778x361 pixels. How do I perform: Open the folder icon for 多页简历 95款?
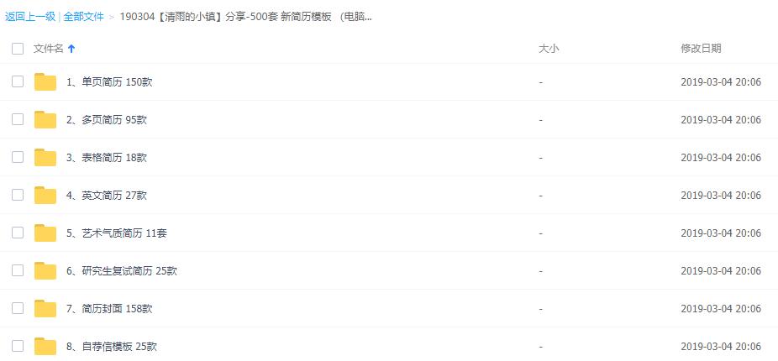(45, 119)
